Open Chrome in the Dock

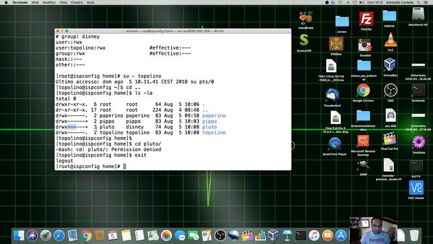pyautogui.click(x=86, y=236)
